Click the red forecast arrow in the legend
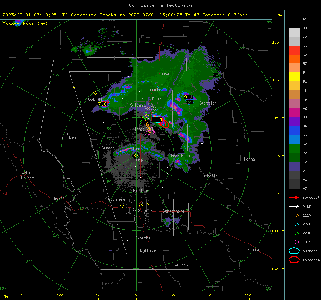Image resolution: width=321 pixels, height=300 pixels. click(294, 197)
